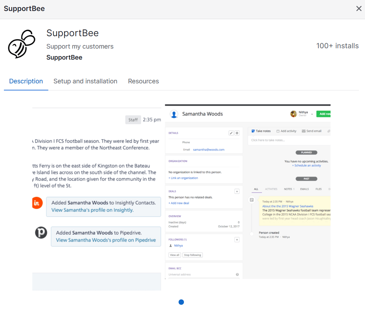
Task: Click the black Pipedrive logo icon
Action: point(41,232)
